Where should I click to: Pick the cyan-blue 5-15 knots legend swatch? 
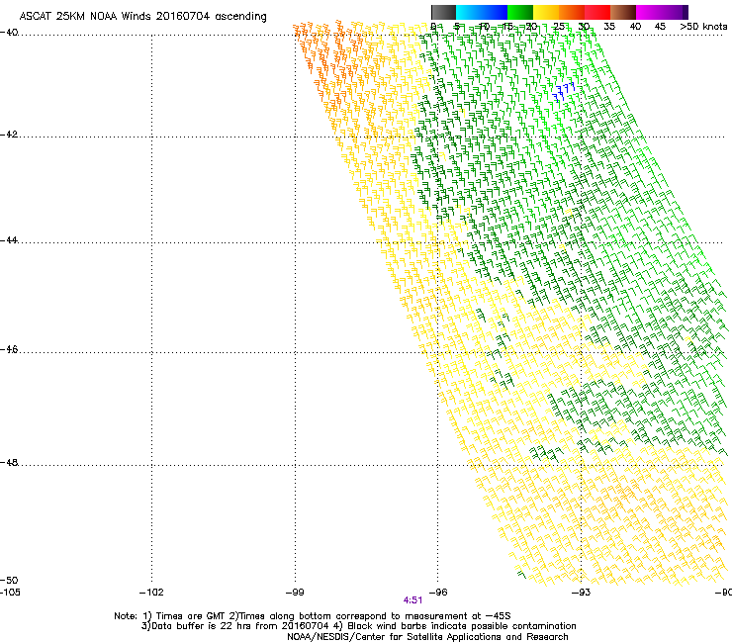pyautogui.click(x=482, y=12)
